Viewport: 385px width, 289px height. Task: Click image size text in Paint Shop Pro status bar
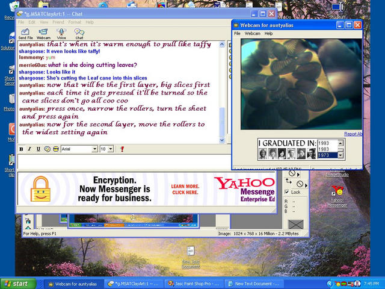pos(259,234)
